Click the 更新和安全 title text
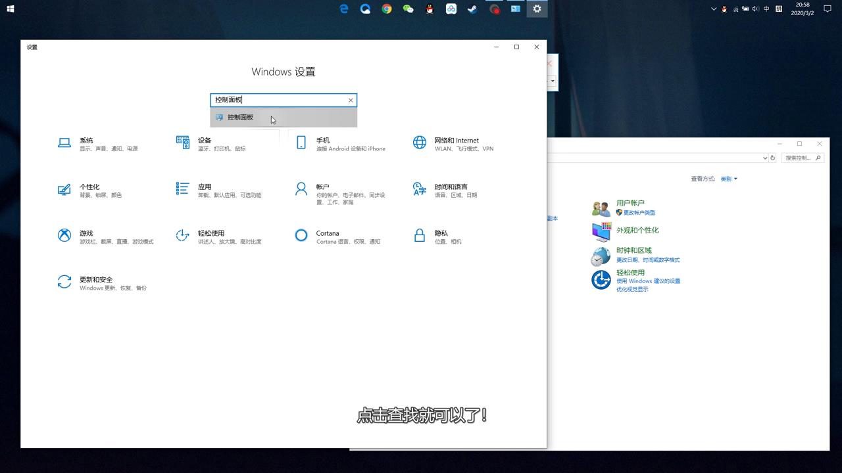Image resolution: width=842 pixels, height=473 pixels. [x=96, y=279]
